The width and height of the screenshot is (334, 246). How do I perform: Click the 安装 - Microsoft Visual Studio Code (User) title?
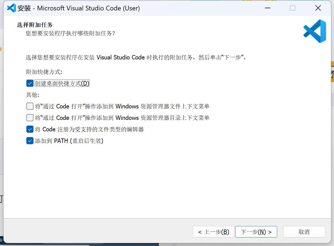pyautogui.click(x=79, y=8)
